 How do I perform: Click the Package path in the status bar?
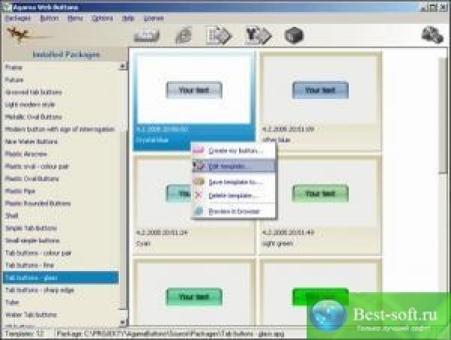coord(171,334)
